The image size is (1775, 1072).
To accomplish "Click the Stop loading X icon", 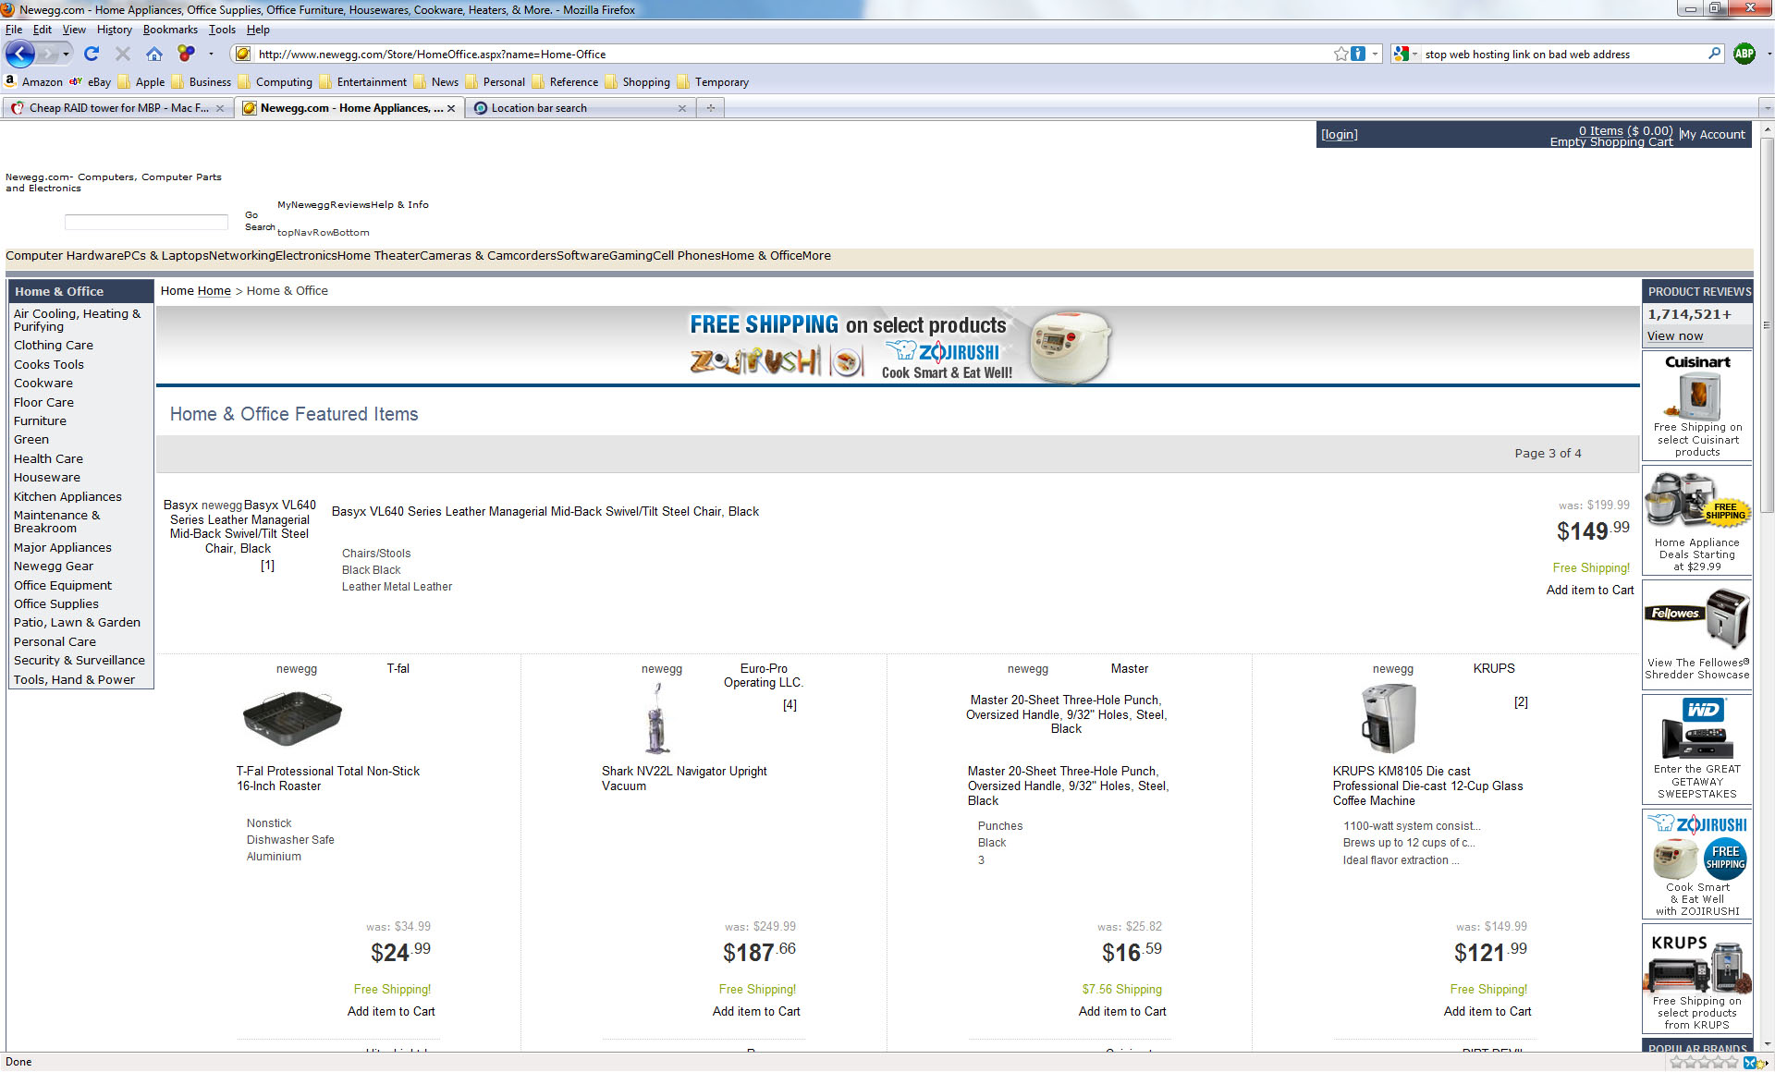I will click(123, 54).
